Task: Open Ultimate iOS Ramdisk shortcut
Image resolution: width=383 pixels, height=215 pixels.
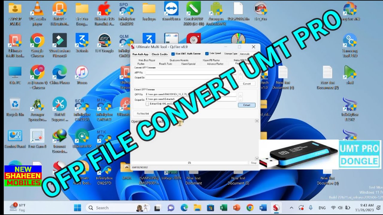Action: pos(104,13)
